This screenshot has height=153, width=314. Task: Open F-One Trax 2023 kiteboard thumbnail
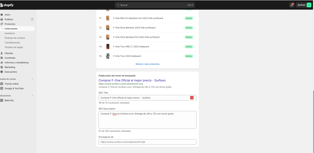coord(108,56)
